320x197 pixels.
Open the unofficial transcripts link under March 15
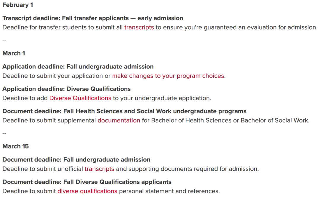click(x=99, y=169)
